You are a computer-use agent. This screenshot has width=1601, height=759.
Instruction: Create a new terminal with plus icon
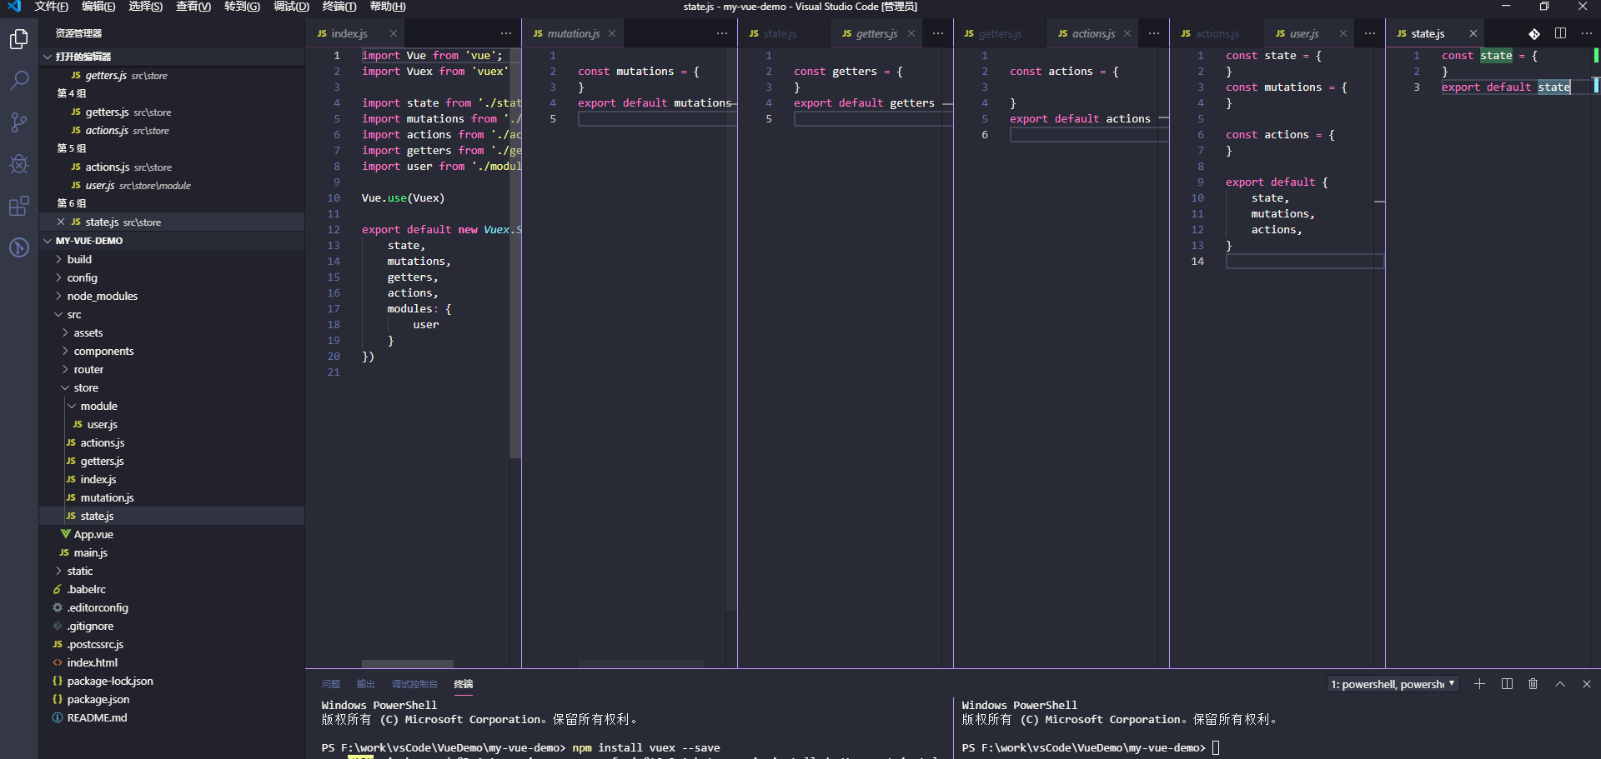(x=1479, y=684)
